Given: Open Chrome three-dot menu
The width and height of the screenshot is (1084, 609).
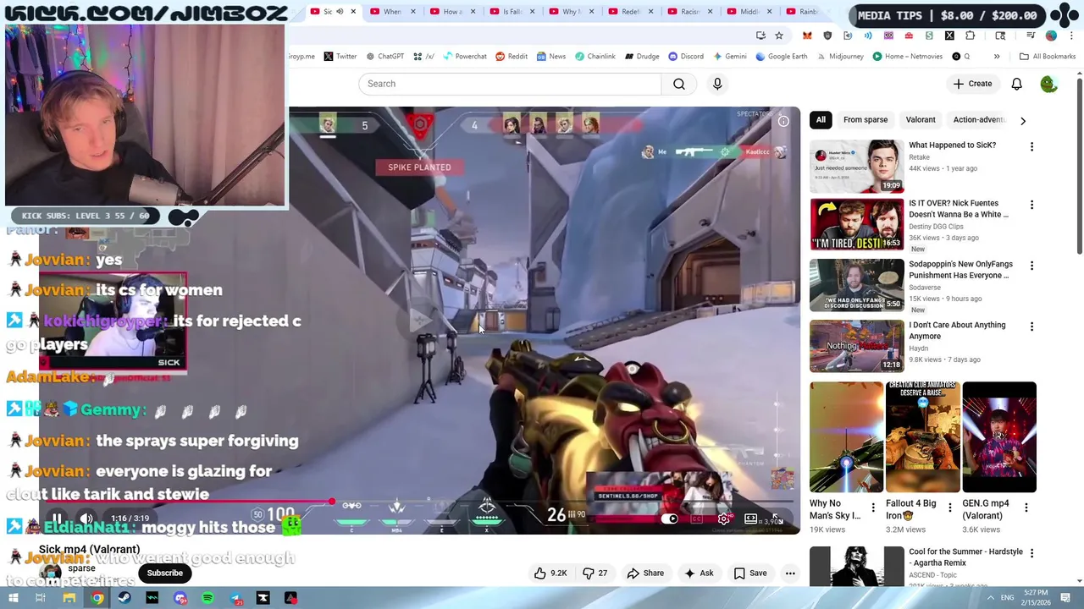Looking at the screenshot, I should tap(1071, 36).
